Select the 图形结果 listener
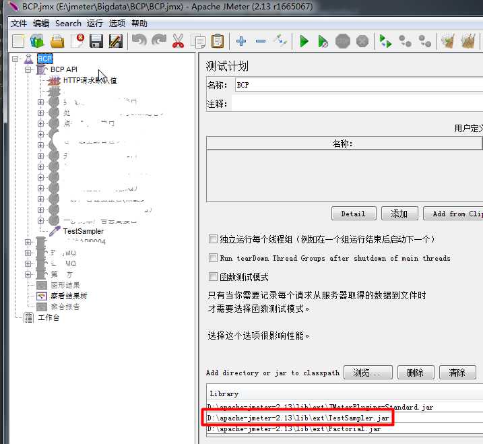 click(65, 285)
